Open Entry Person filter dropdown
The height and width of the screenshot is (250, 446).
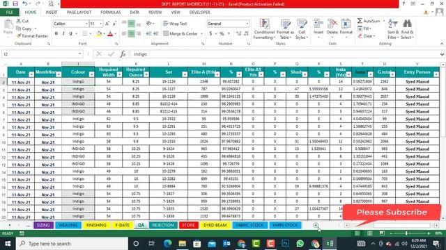pos(436,74)
